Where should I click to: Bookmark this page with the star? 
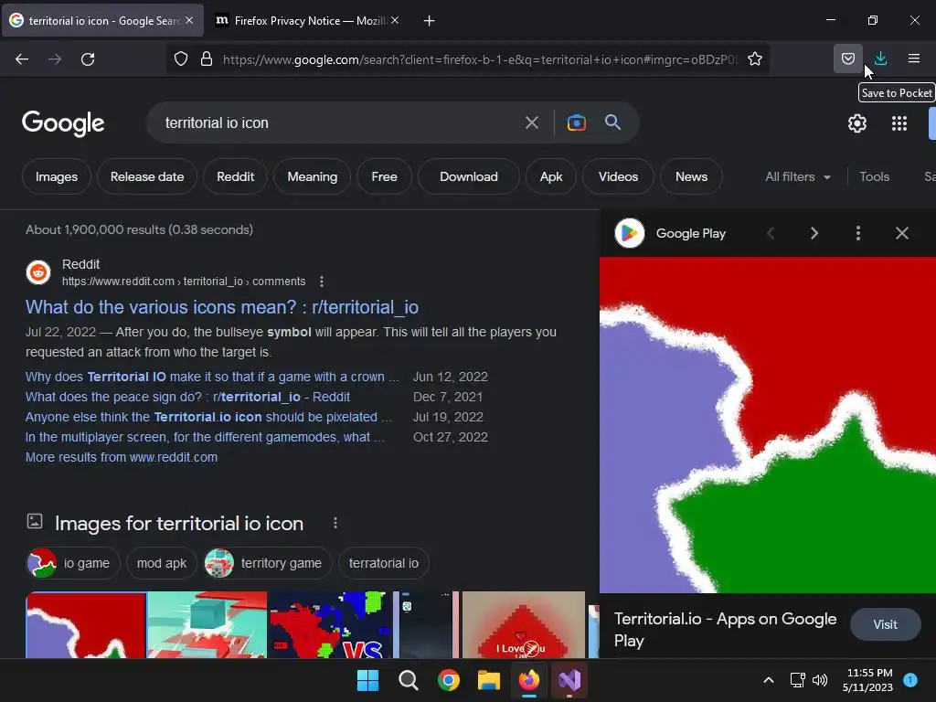(754, 58)
